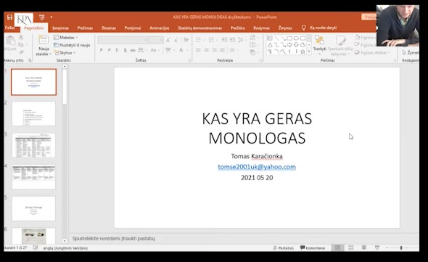
Task: Add a new slide with Nauja skaidrė
Action: (44, 45)
